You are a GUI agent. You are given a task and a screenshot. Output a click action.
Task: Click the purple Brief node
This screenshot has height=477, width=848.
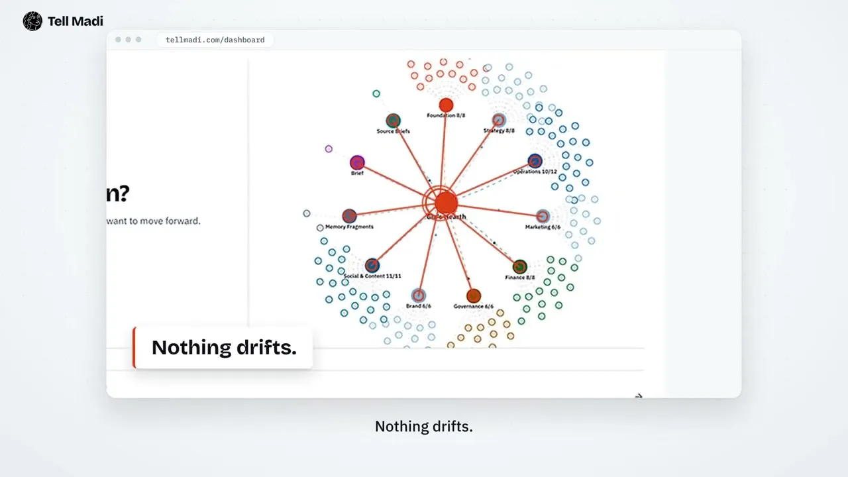click(x=357, y=162)
